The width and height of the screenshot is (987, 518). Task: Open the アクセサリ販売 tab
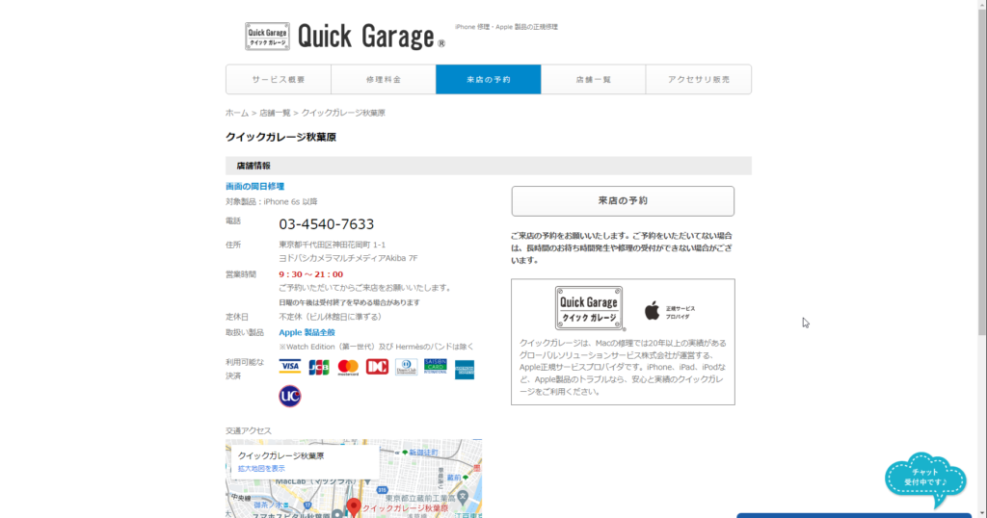pos(699,79)
